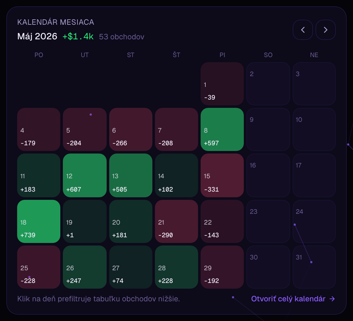Select Saturday May 9 cell
This screenshot has width=353, height=321.
(268, 129)
